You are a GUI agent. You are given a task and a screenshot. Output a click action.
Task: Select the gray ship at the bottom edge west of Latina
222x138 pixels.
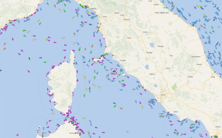tap(128, 132)
